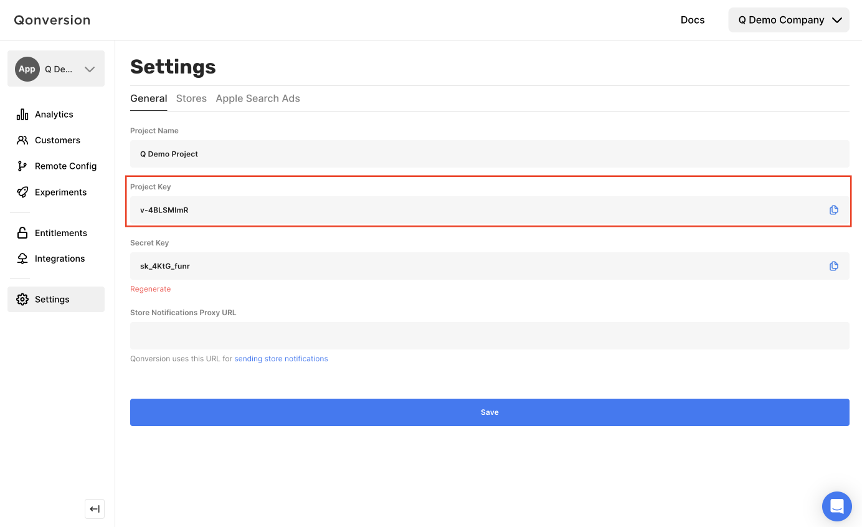Copy the Secret Key value

834,266
